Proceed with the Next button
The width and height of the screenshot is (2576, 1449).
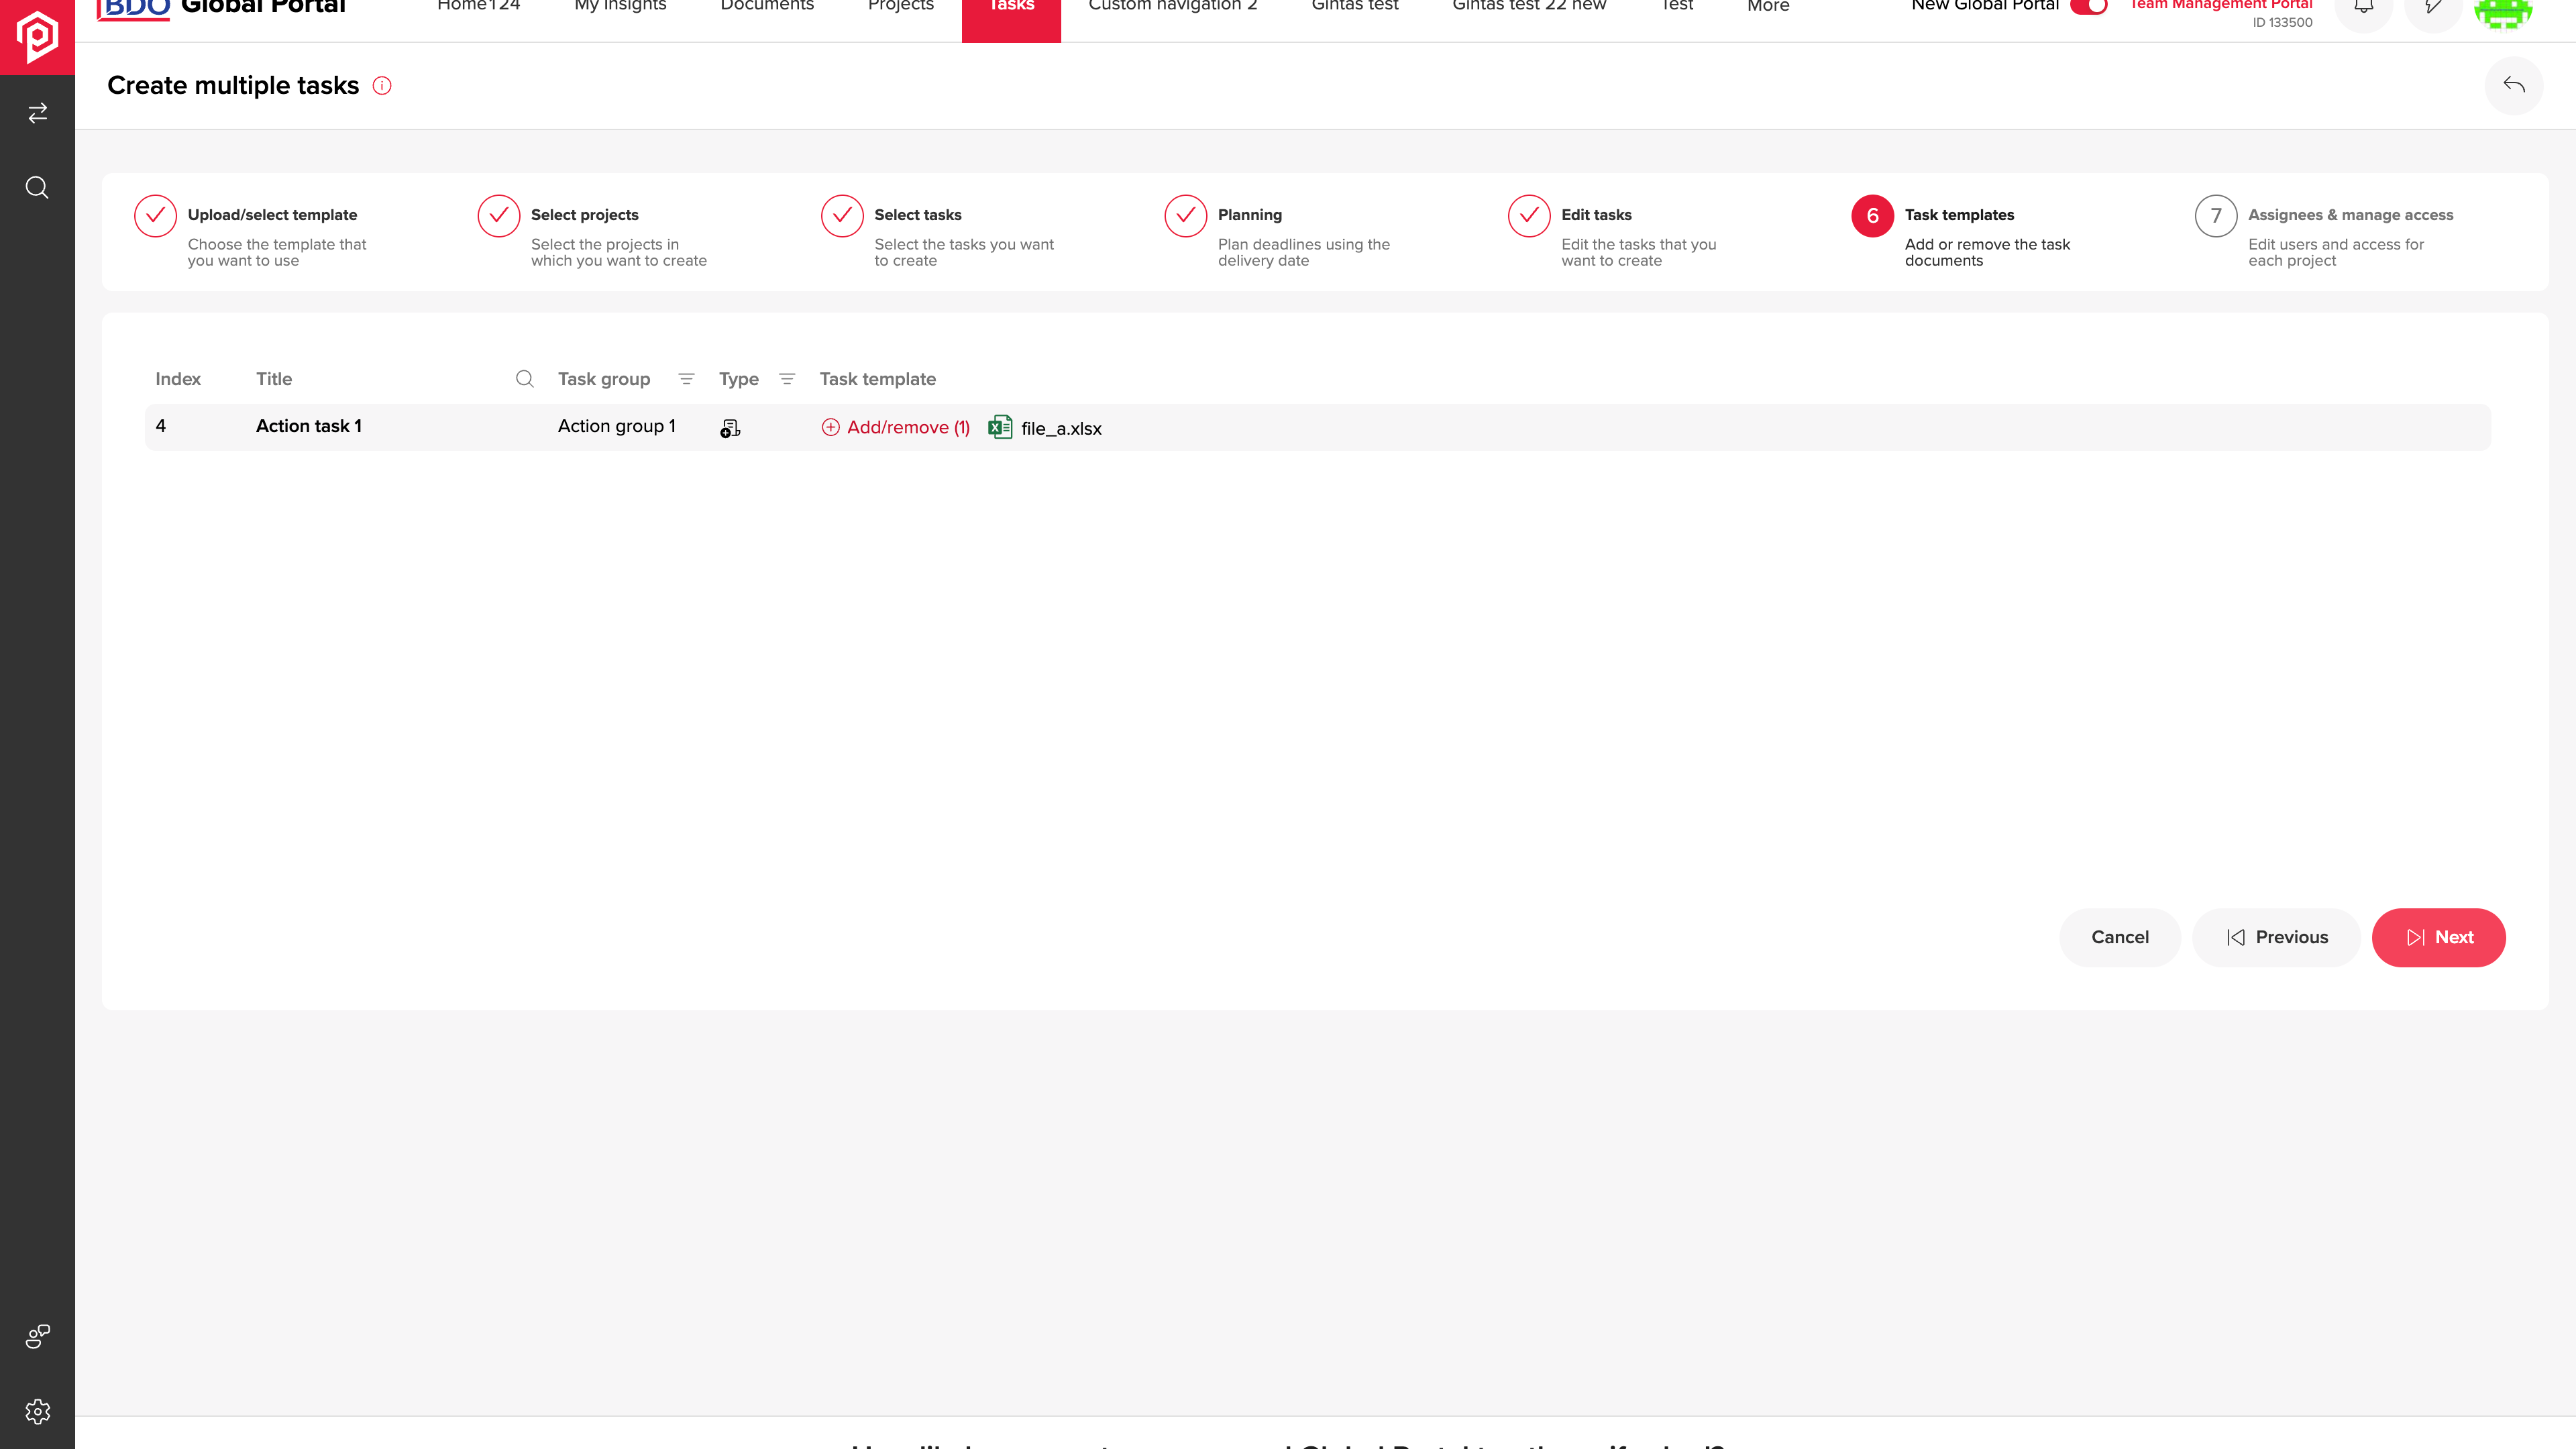(2439, 937)
